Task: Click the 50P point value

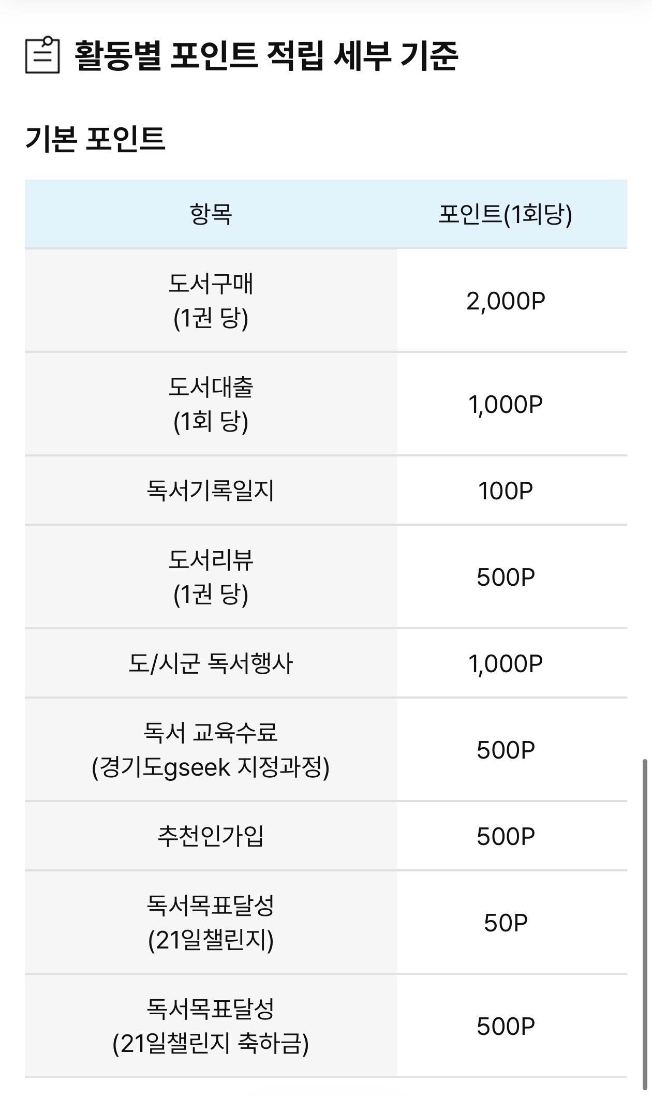Action: pos(506,923)
